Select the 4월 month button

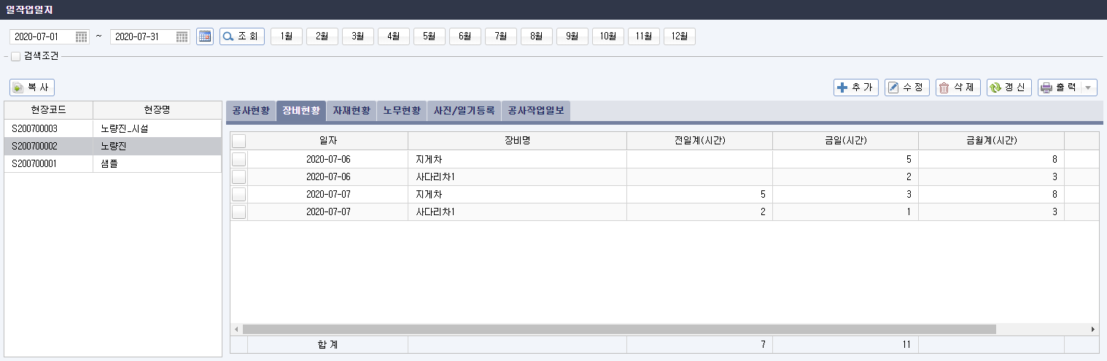(394, 36)
